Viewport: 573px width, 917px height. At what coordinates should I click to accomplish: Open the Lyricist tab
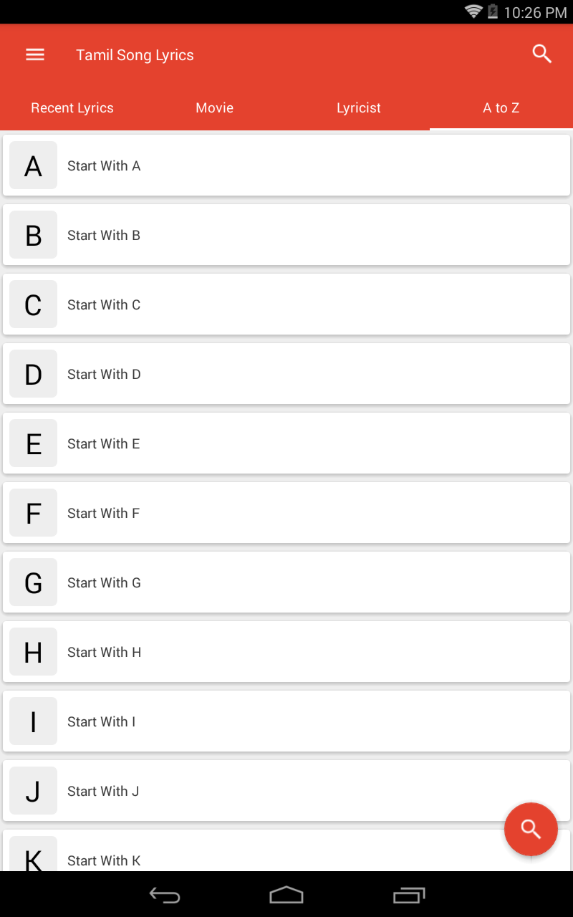358,108
